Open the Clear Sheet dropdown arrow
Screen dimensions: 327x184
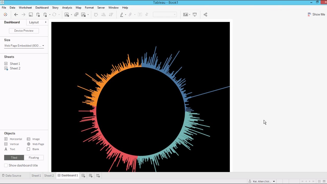(x=88, y=15)
